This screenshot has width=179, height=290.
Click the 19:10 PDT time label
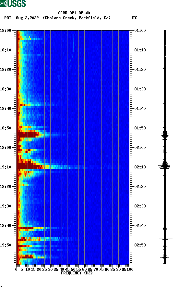(x=6, y=167)
